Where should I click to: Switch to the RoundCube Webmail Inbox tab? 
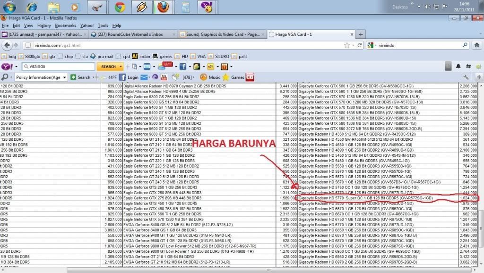[133, 34]
